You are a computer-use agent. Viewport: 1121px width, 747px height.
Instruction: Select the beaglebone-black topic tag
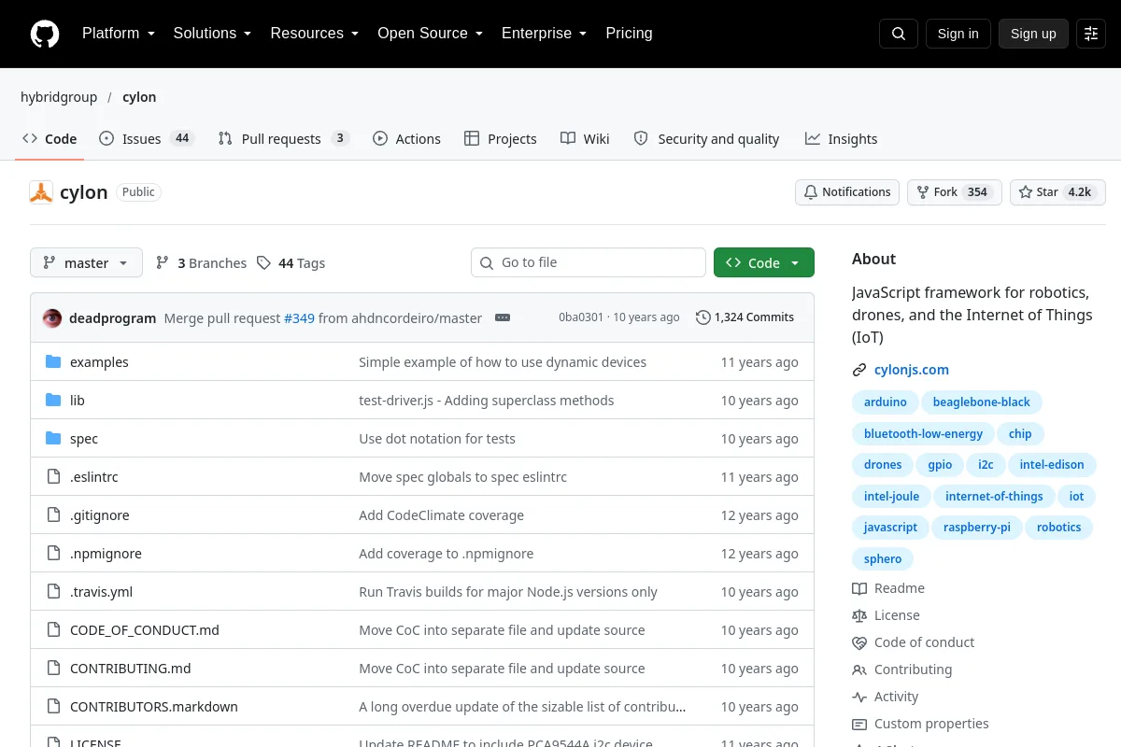982,402
